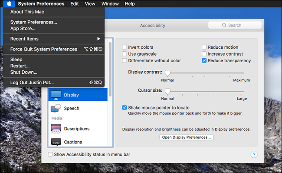Select the Display monitor icon in sidebar
Image resolution: width=282 pixels, height=173 pixels.
(56, 95)
